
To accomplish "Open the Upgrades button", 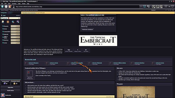I will [10, 88].
